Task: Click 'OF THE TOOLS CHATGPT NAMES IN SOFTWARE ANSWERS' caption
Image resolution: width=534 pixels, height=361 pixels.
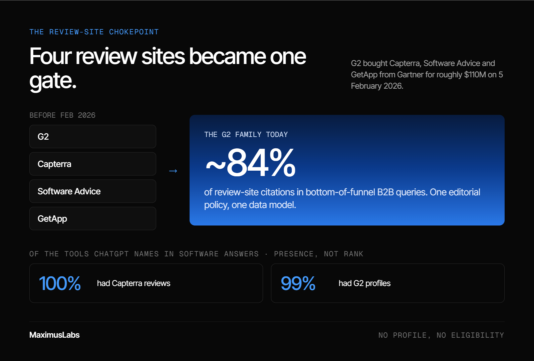Action: click(x=144, y=254)
